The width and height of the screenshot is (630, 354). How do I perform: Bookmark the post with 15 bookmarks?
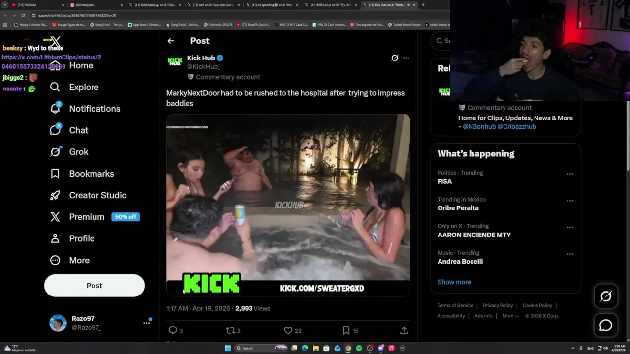click(346, 330)
